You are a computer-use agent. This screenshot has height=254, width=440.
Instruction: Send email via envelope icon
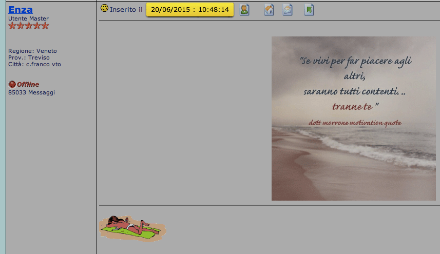(288, 10)
